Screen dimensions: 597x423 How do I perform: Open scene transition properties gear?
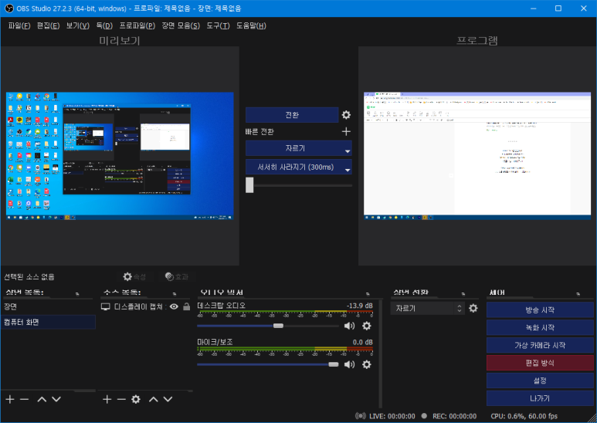tap(473, 308)
